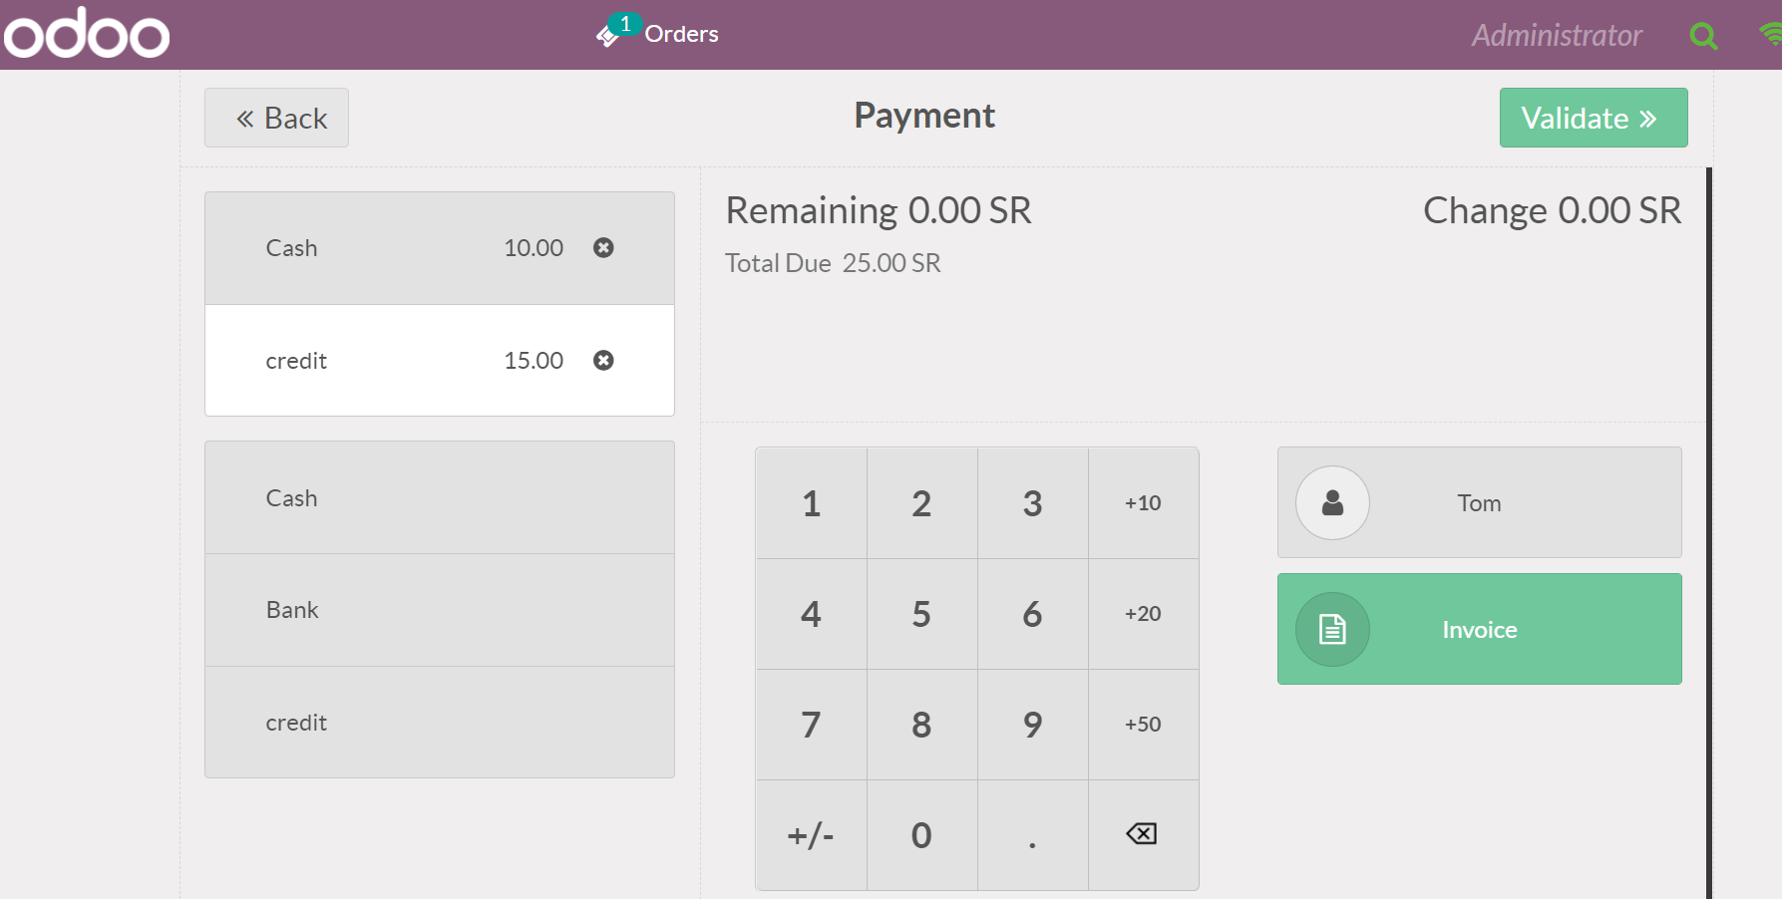Viewport: 1782px width, 899px height.
Task: Add +50 to the amount
Action: (1143, 725)
